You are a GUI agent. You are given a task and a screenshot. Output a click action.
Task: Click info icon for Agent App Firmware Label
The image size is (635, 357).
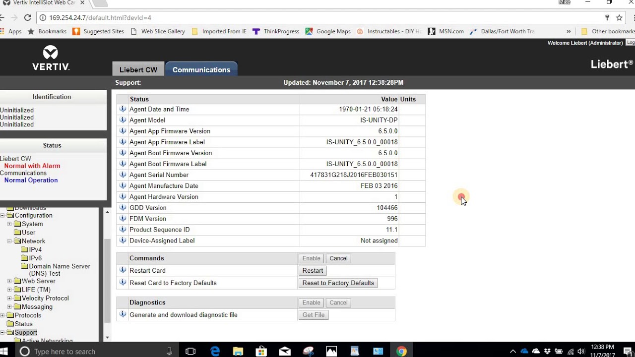pos(123,142)
